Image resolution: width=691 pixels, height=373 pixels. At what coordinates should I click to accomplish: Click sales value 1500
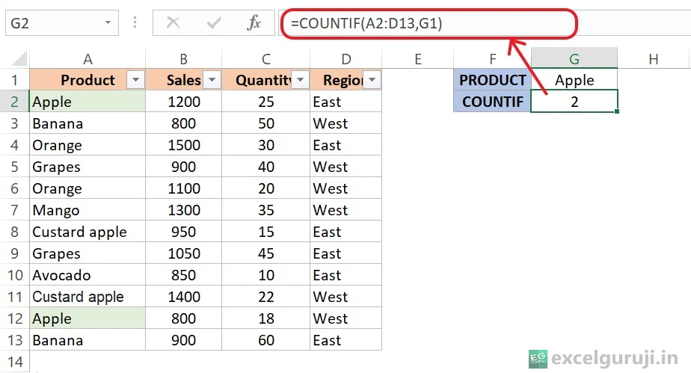(x=184, y=145)
